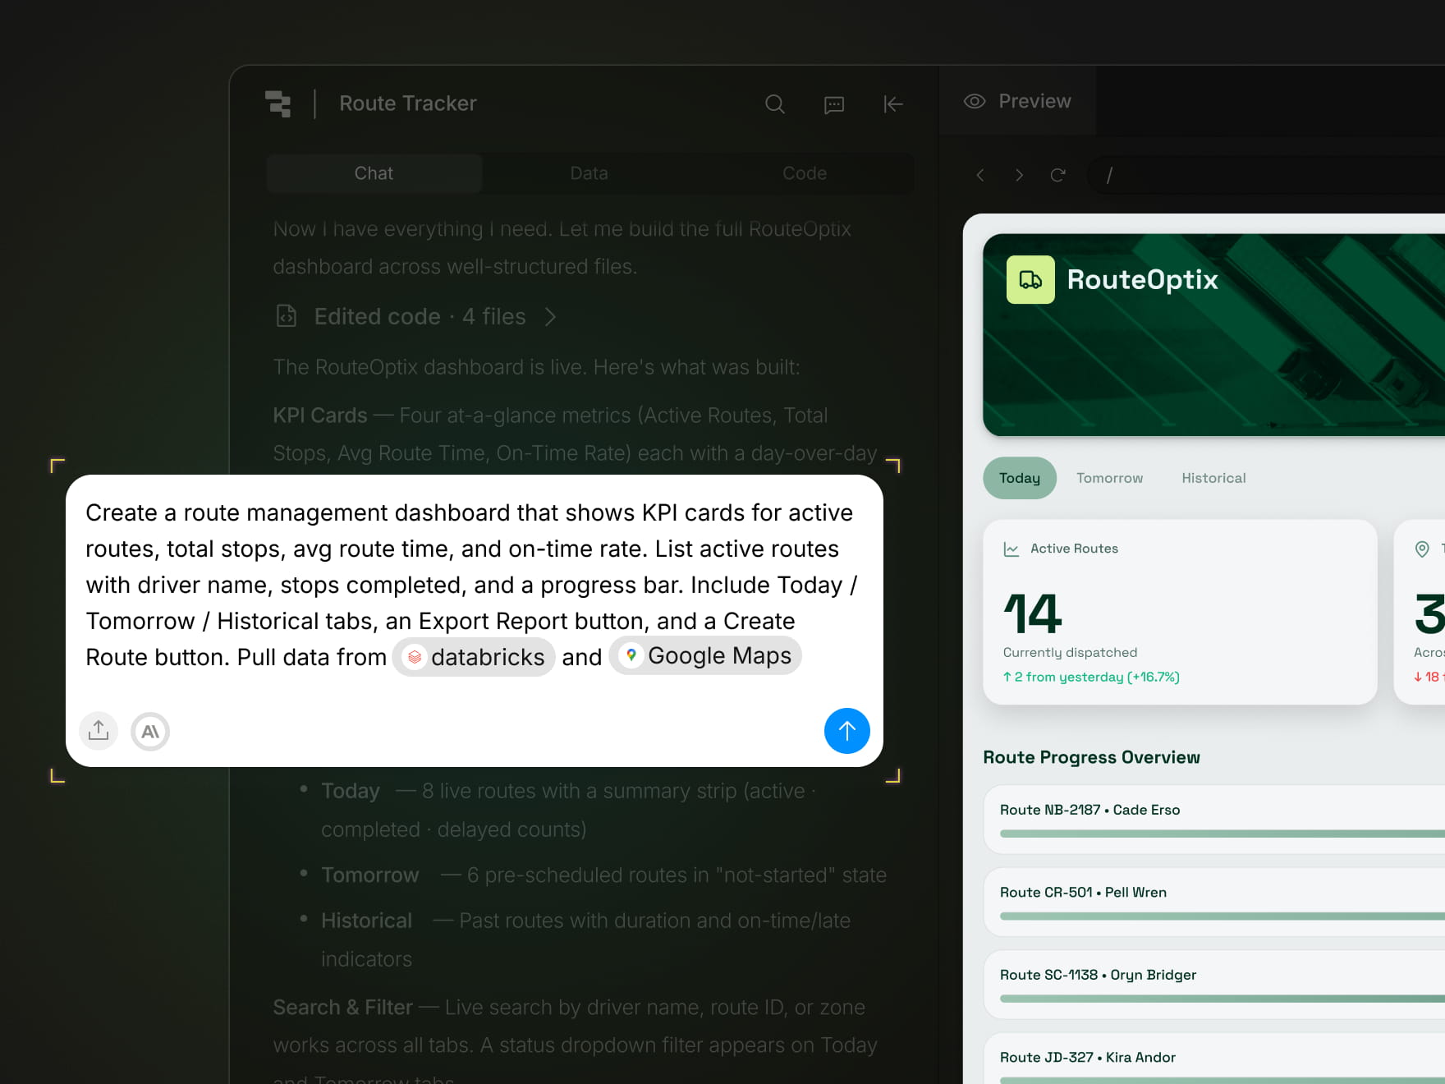
Task: Click 'Route CR-501 • Pell Wren' row title
Action: pos(1083,892)
